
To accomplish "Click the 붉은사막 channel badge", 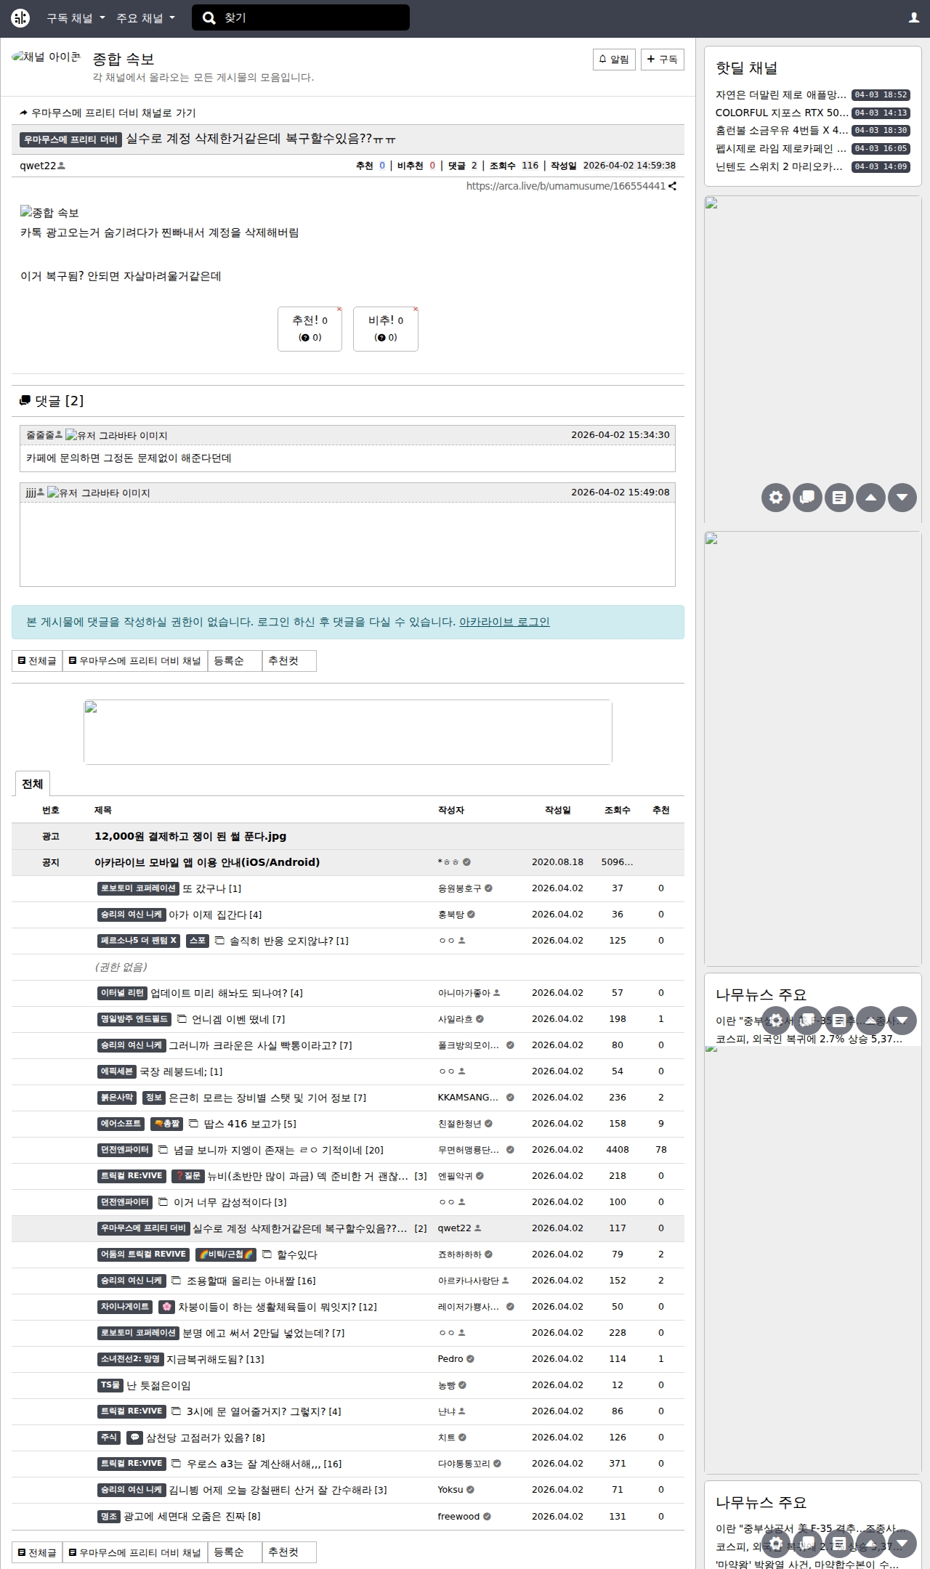I will pos(117,1098).
